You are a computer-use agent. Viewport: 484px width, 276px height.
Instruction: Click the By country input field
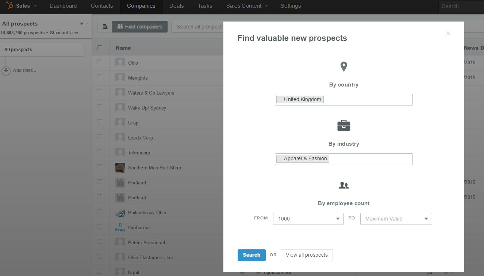tap(367, 100)
